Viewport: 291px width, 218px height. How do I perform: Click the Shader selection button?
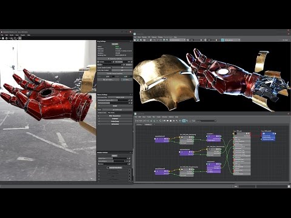[117, 110]
